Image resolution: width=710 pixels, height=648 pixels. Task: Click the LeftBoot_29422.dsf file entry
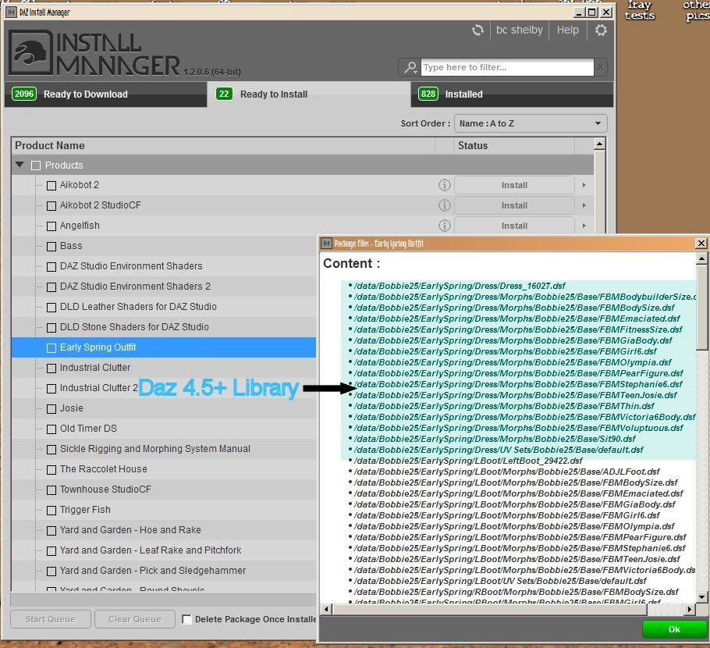coord(468,461)
